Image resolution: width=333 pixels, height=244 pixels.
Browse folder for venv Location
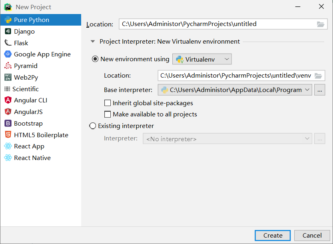tap(318, 76)
